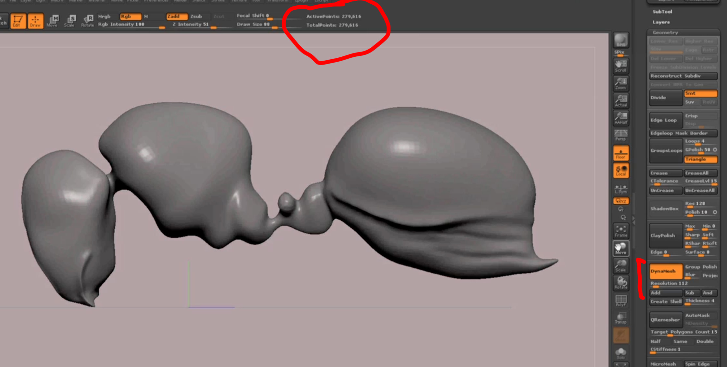Click the Frame icon in right shelf
727x367 pixels.
pyautogui.click(x=621, y=231)
